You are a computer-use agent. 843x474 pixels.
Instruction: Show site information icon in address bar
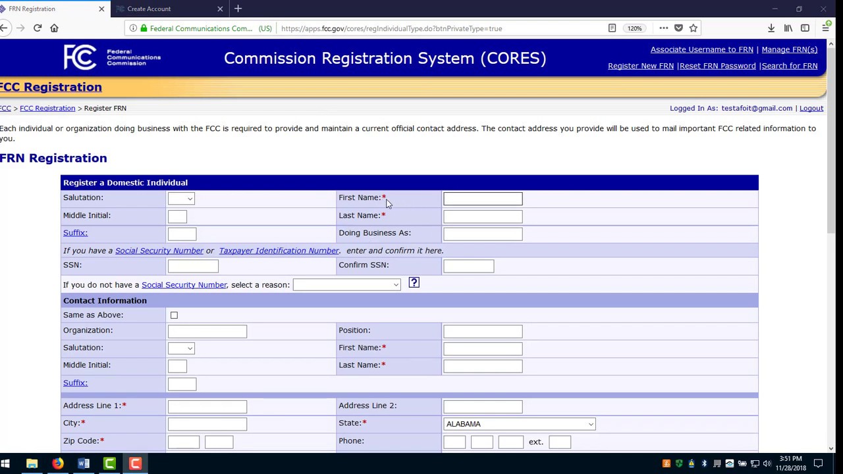tap(134, 28)
